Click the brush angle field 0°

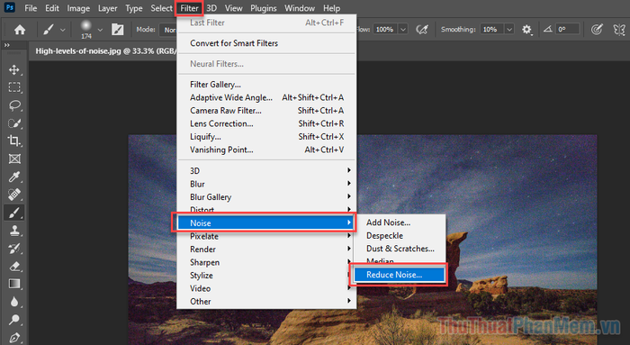(567, 30)
